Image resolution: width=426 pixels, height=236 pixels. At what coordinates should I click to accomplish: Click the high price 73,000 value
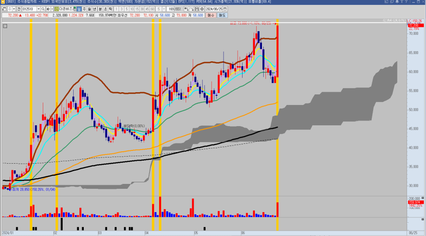182,15
